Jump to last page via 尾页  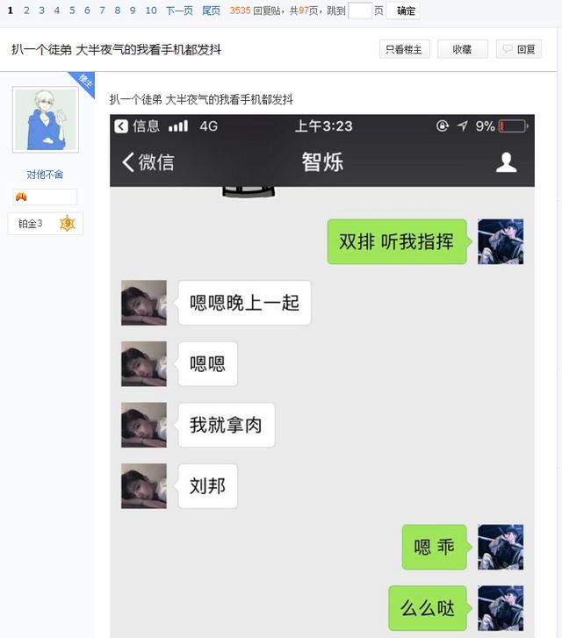pyautogui.click(x=211, y=11)
